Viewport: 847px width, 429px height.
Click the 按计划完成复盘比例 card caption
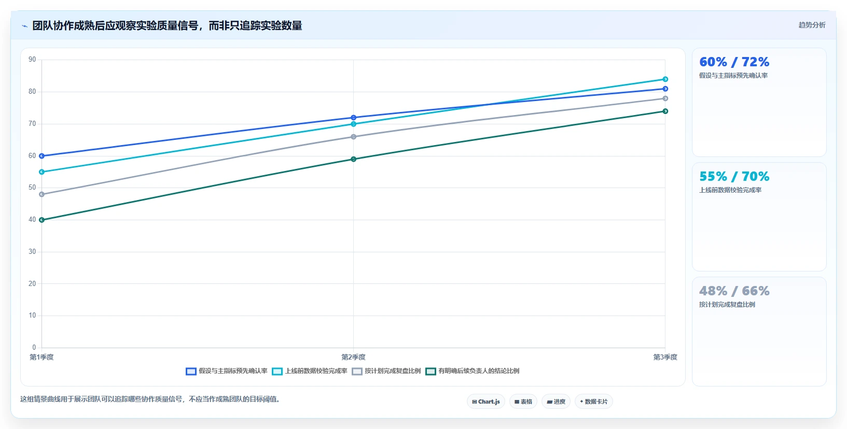coord(727,305)
